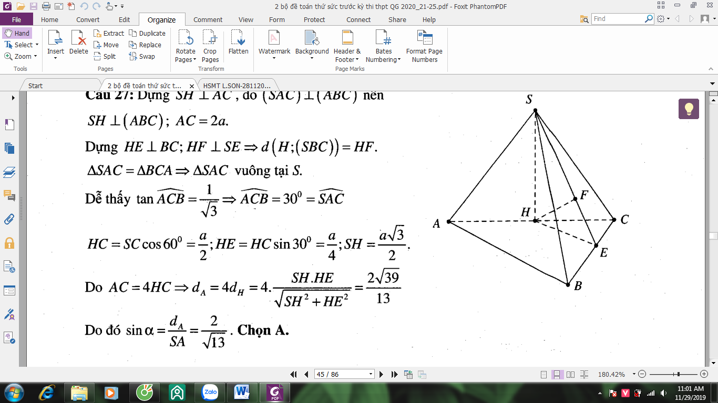Viewport: 718px width, 403px height.
Task: Switch to HSMT L.SON-281120 document tab
Action: coord(237,86)
